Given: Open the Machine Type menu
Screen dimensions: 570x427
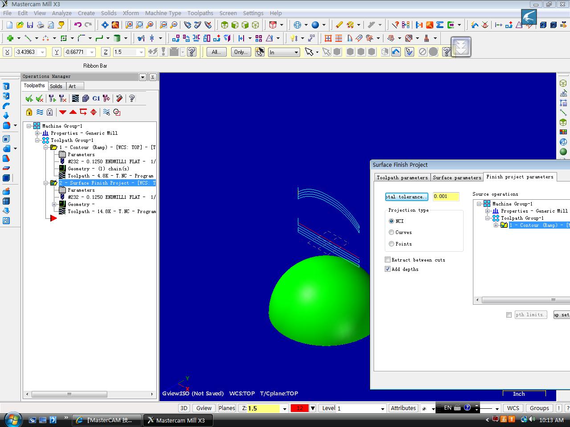Looking at the screenshot, I should (x=163, y=13).
